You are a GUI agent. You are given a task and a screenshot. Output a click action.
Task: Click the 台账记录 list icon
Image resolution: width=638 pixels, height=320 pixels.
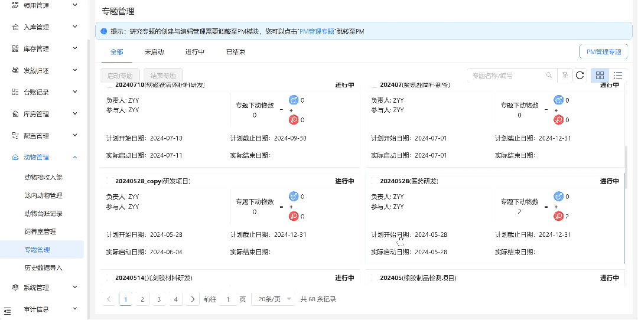pyautogui.click(x=15, y=92)
